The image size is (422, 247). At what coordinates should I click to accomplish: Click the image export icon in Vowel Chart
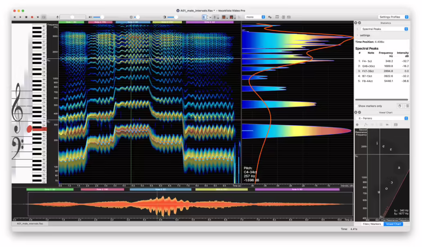pyautogui.click(x=396, y=125)
